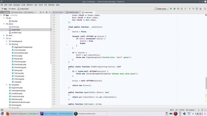The height and width of the screenshot is (116, 207).
Task: Open the Navigate menu
Action: (x=17, y=5)
